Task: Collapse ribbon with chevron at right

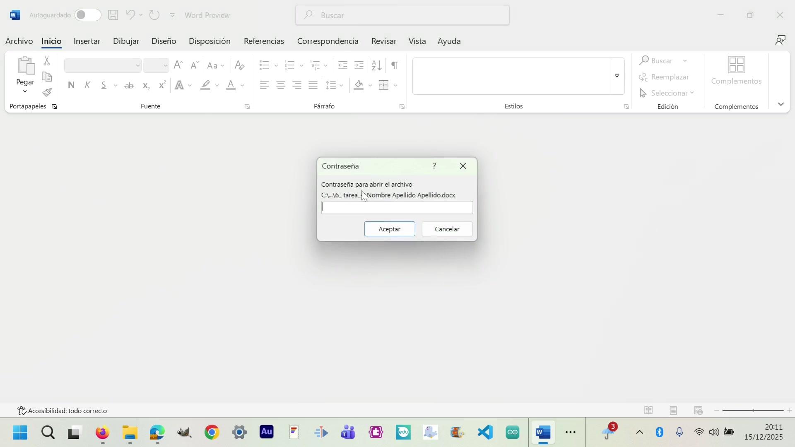Action: pyautogui.click(x=781, y=104)
